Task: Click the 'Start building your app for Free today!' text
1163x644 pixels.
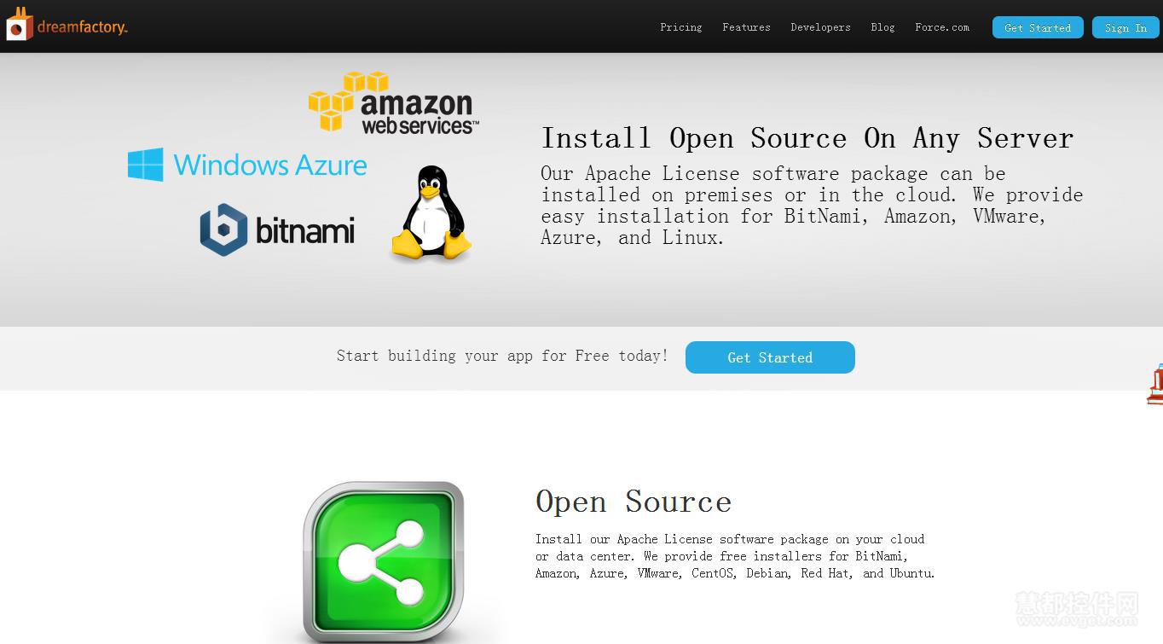Action: (x=502, y=356)
